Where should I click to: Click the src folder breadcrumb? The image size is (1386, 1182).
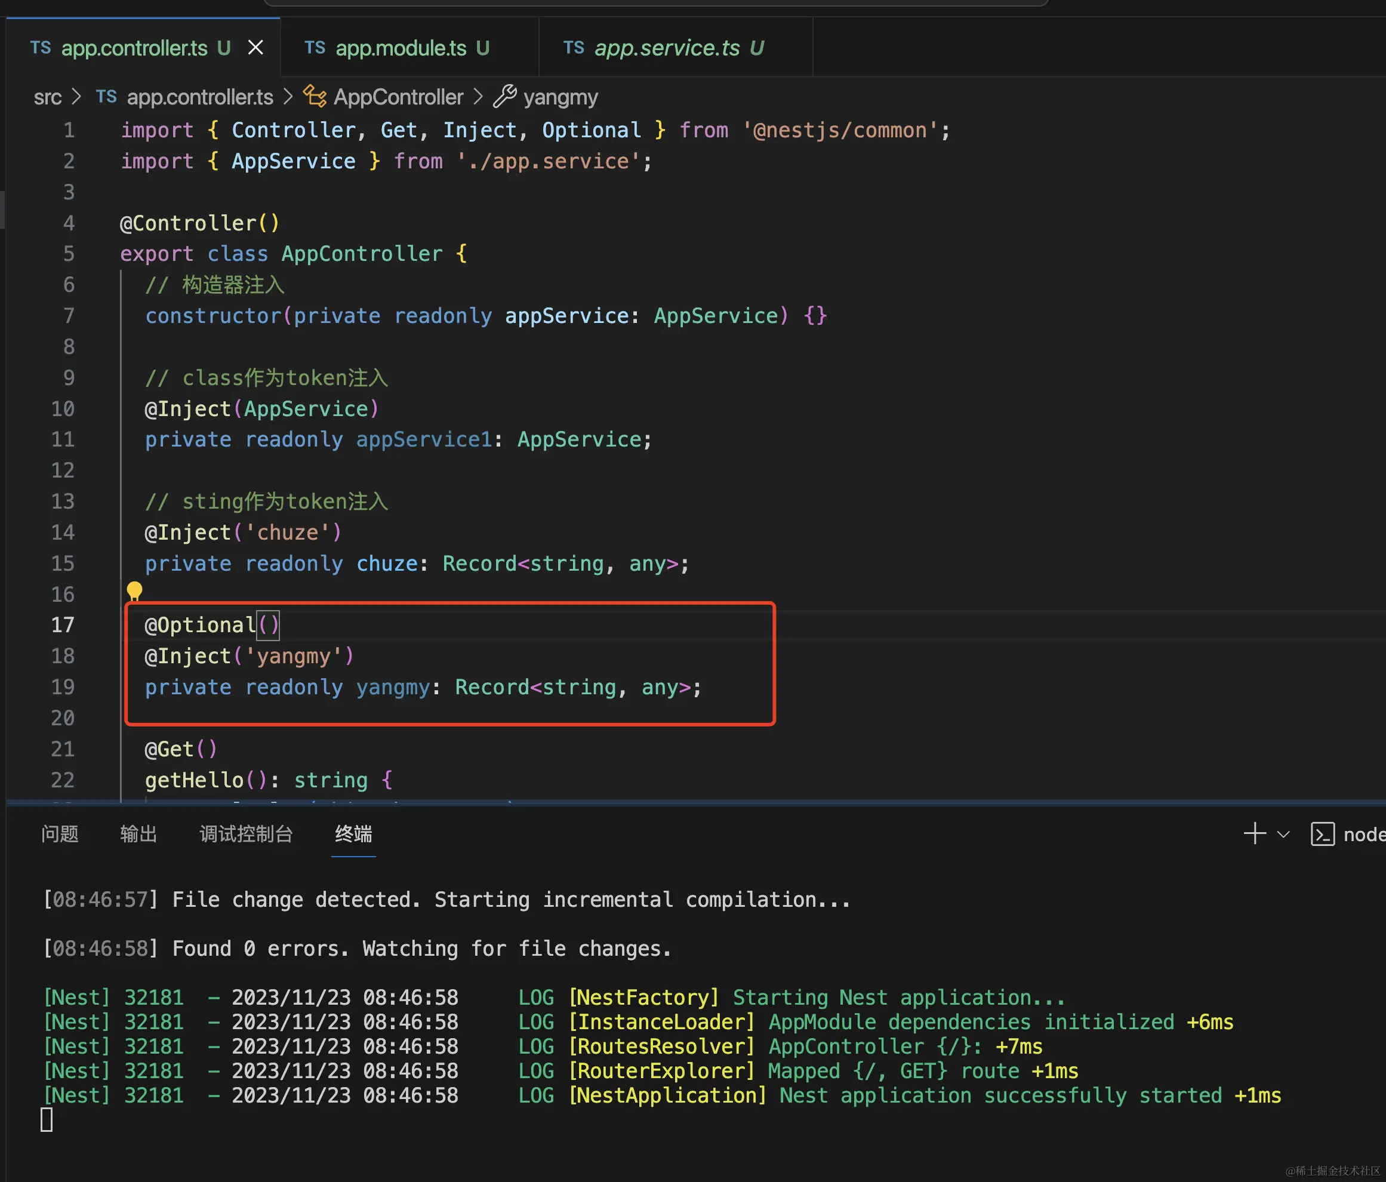tap(48, 97)
